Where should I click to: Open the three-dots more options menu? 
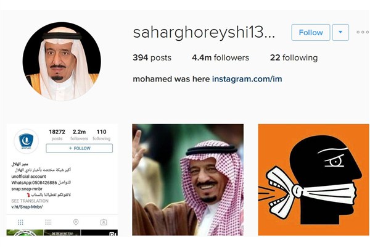tap(363, 32)
